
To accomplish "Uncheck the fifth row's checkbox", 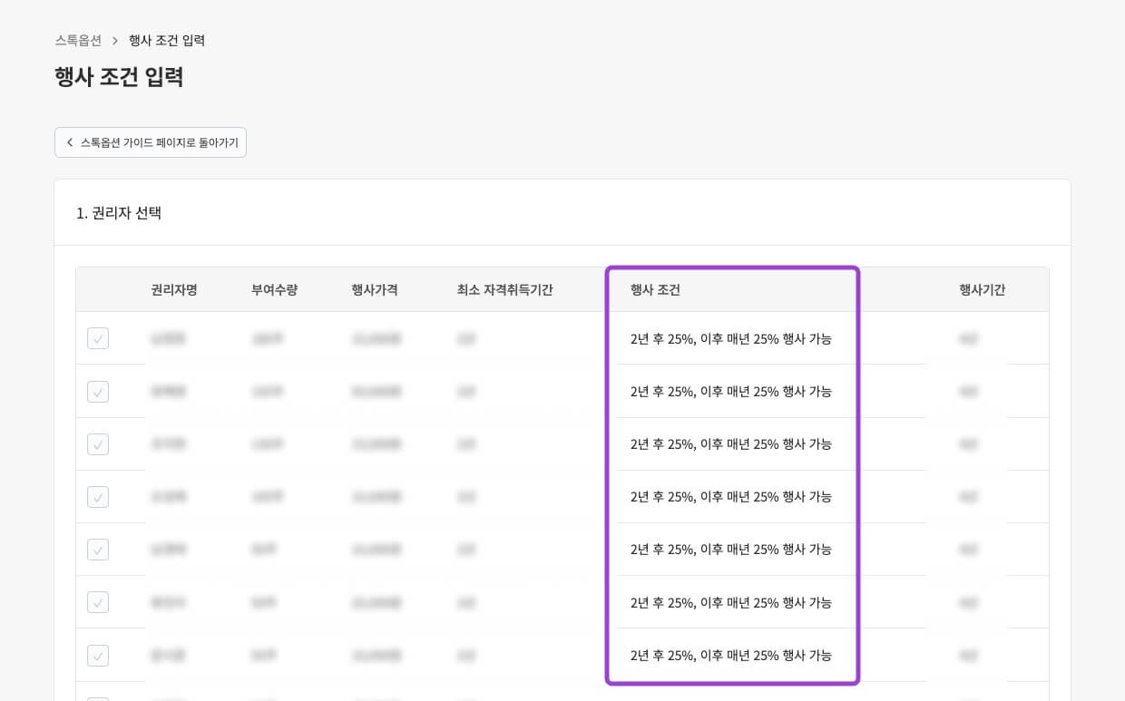I will tap(98, 550).
